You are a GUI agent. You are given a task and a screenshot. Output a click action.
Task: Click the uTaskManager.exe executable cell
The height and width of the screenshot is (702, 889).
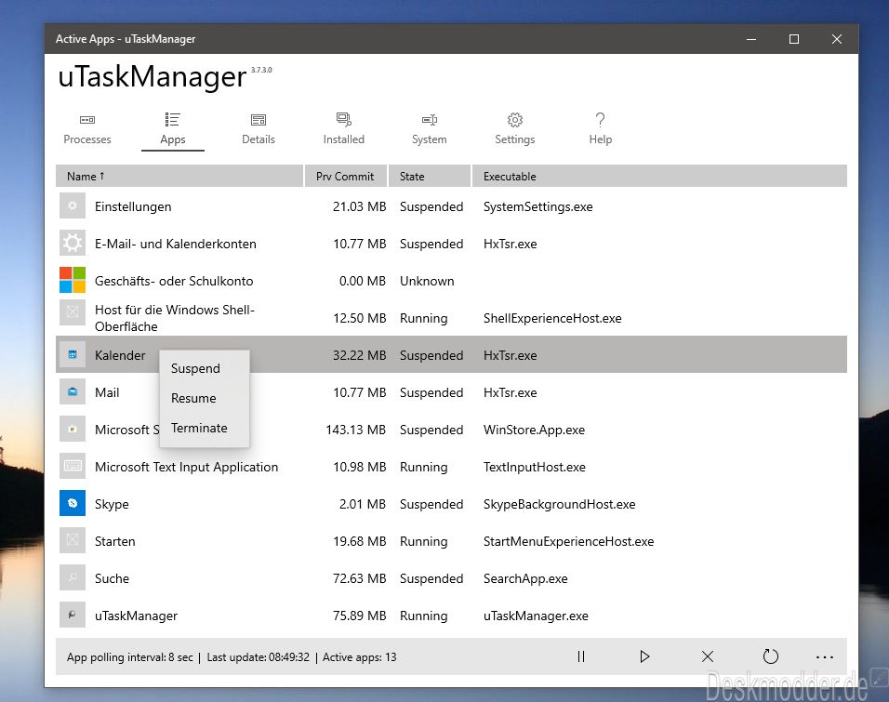(x=536, y=616)
